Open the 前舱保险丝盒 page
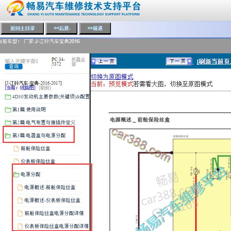The image size is (231, 231). (x=35, y=149)
